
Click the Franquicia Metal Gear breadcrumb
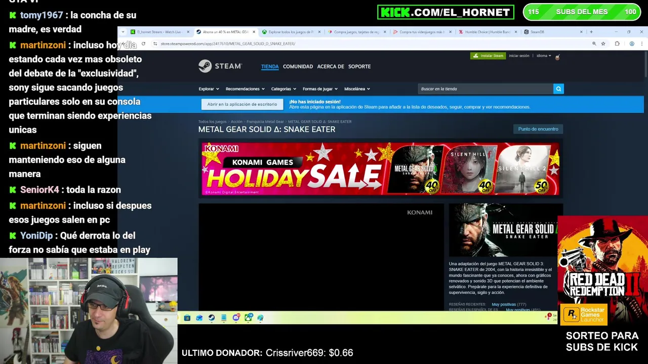(x=265, y=121)
